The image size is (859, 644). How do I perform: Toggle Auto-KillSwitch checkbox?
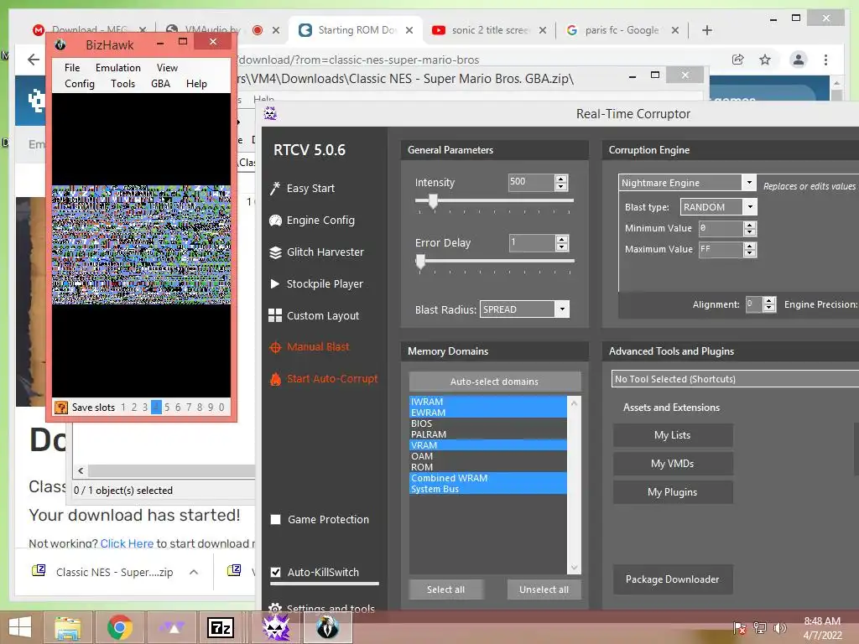coord(275,572)
